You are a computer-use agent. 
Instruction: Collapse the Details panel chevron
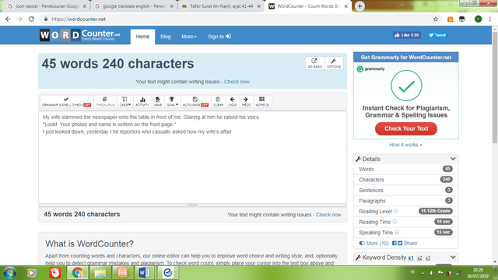(453, 159)
